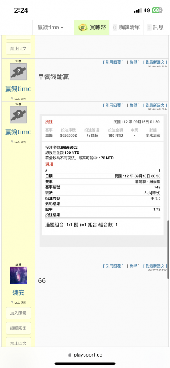Click the page scrollbar on right edge

(168, 249)
